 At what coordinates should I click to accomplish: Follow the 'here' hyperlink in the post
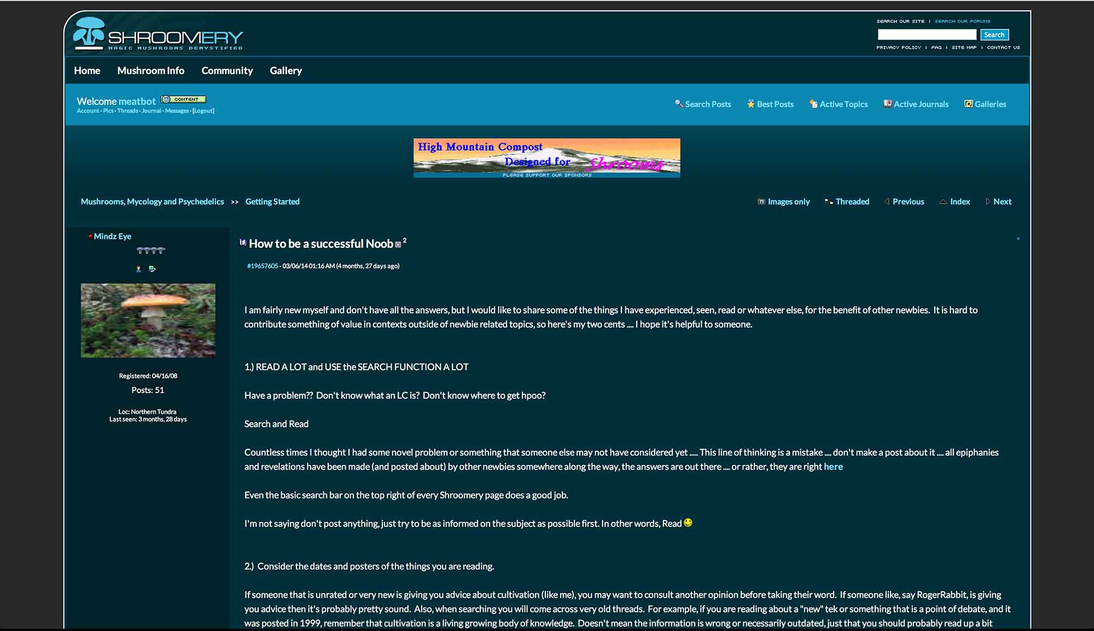[834, 466]
